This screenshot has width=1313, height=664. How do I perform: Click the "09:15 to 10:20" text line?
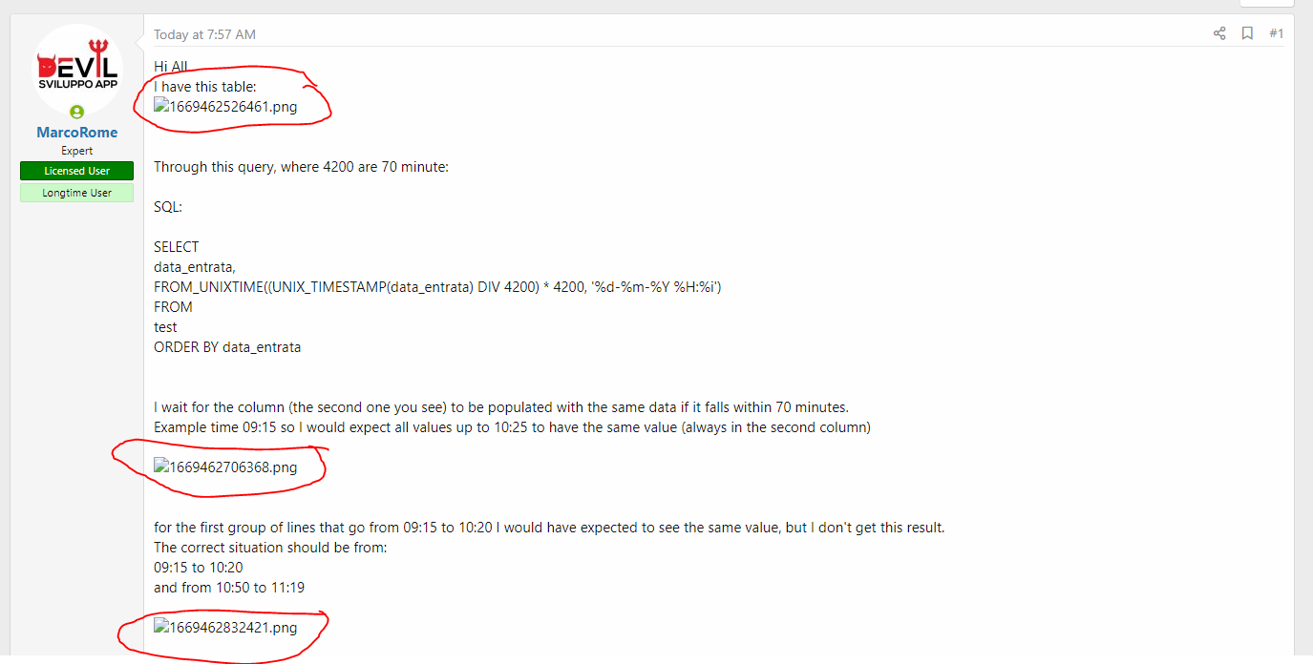(199, 568)
